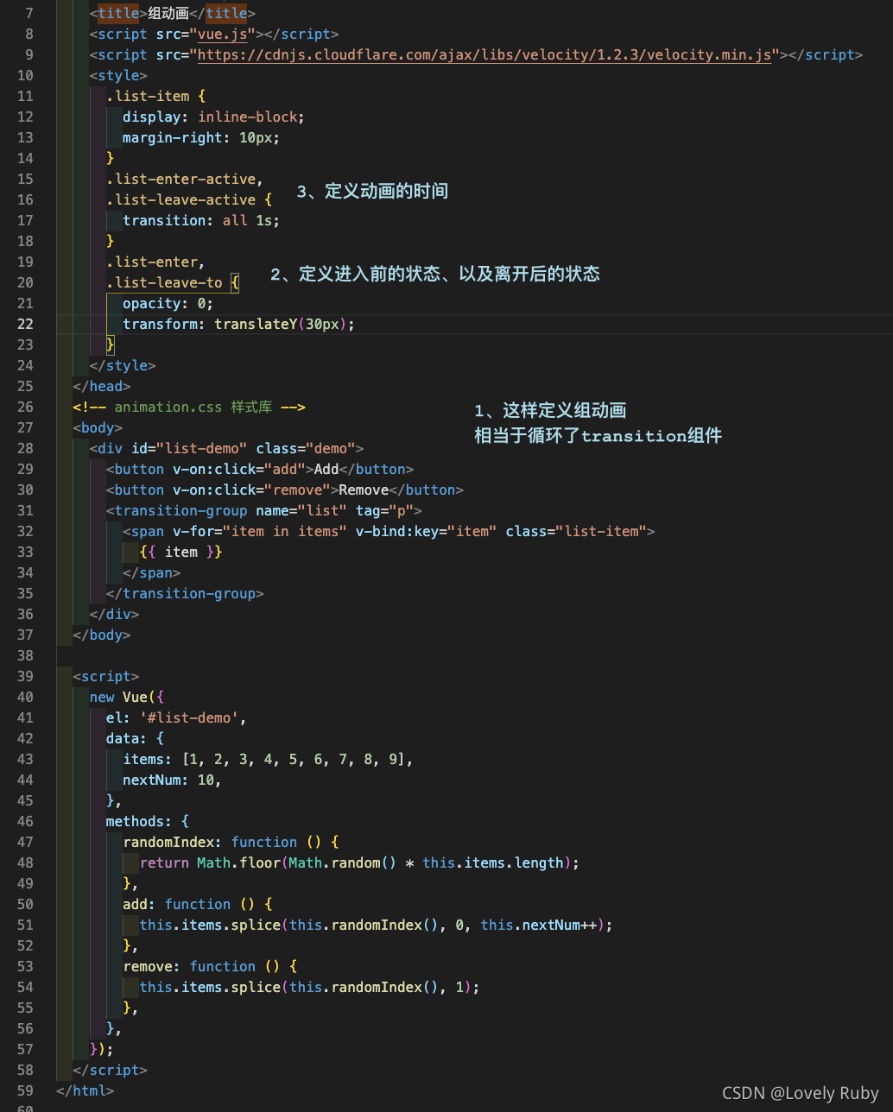Select line number 22 in the gutter

tap(25, 324)
